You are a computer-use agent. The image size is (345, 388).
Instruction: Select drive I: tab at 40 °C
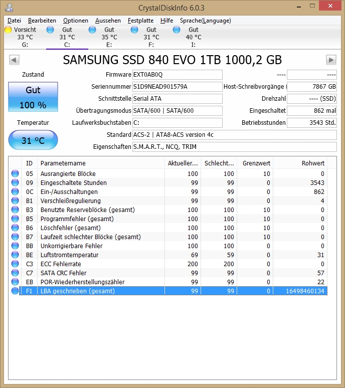pyautogui.click(x=193, y=37)
